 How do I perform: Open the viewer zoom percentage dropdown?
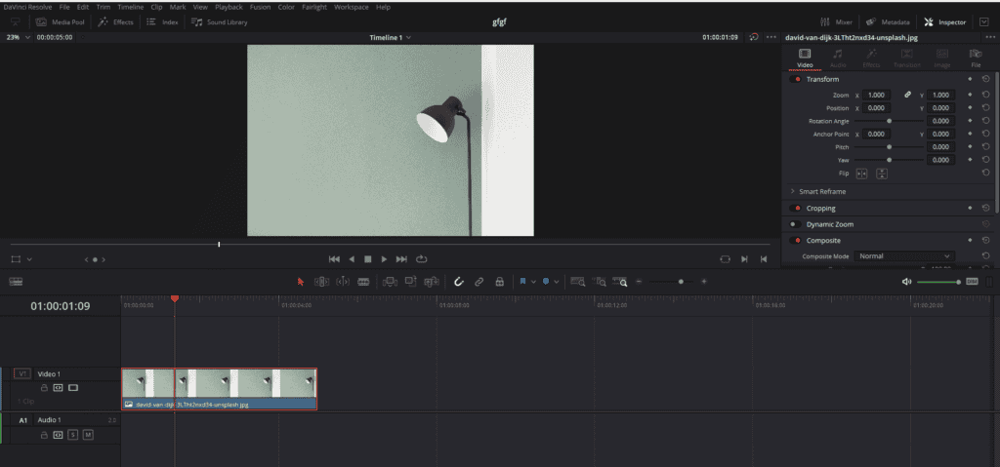[18, 37]
